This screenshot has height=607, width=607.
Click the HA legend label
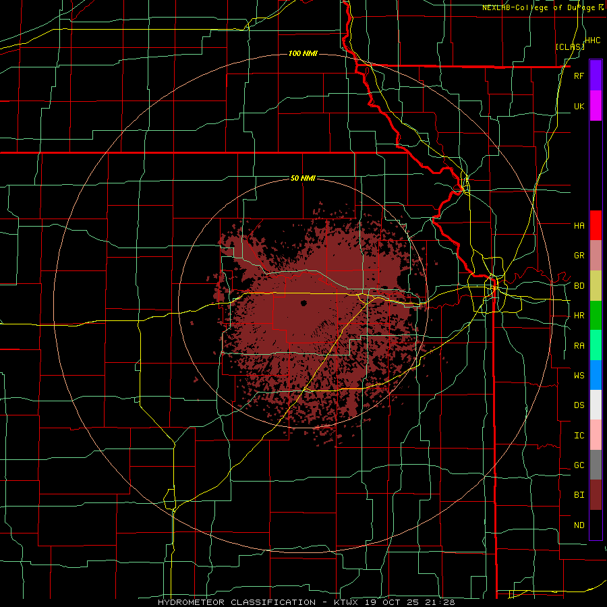click(579, 225)
